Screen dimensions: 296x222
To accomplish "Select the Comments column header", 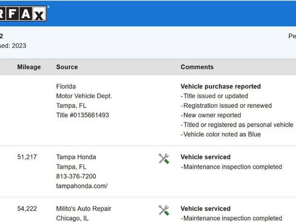I will [197, 67].
